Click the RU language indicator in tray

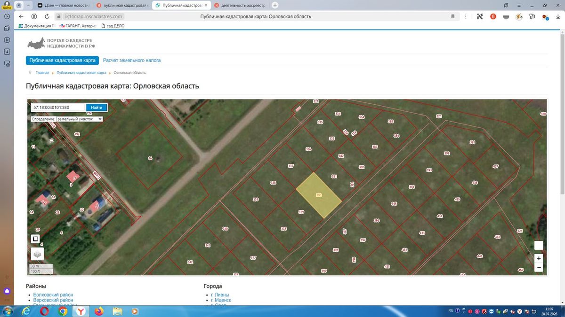point(451,310)
